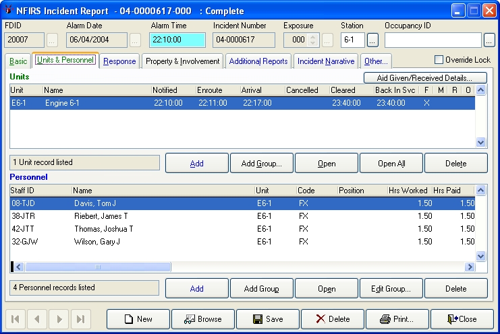This screenshot has height=334, width=500.
Task: Sort units by Notified column header
Action: tap(173, 90)
